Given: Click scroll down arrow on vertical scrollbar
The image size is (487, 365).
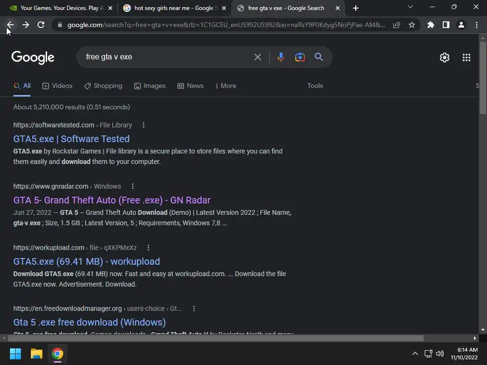Looking at the screenshot, I should tap(483, 330).
